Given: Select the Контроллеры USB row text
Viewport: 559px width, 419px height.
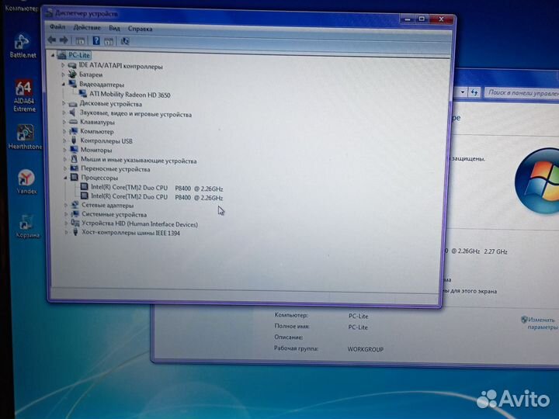Looking at the screenshot, I should 106,140.
